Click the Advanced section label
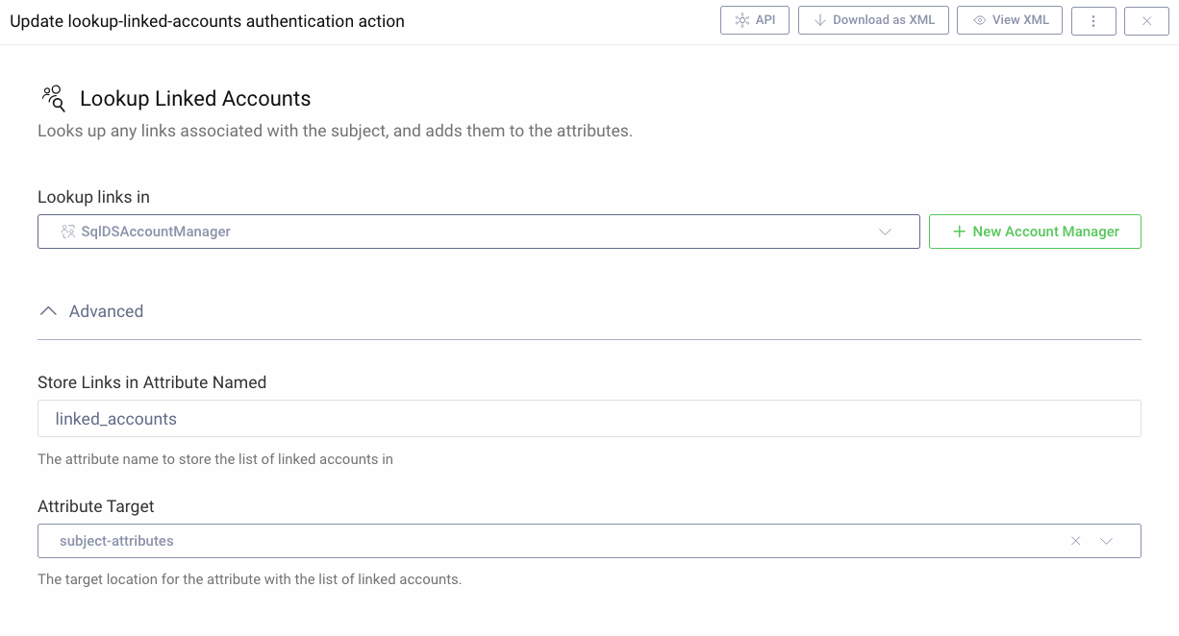Image resolution: width=1179 pixels, height=636 pixels. pos(106,310)
